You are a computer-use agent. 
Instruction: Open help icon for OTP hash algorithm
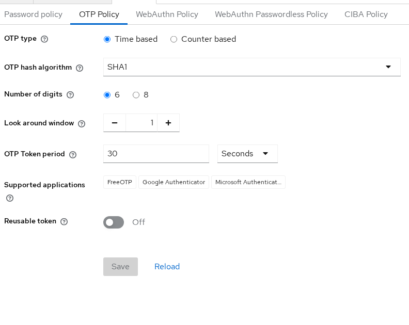[x=80, y=68]
